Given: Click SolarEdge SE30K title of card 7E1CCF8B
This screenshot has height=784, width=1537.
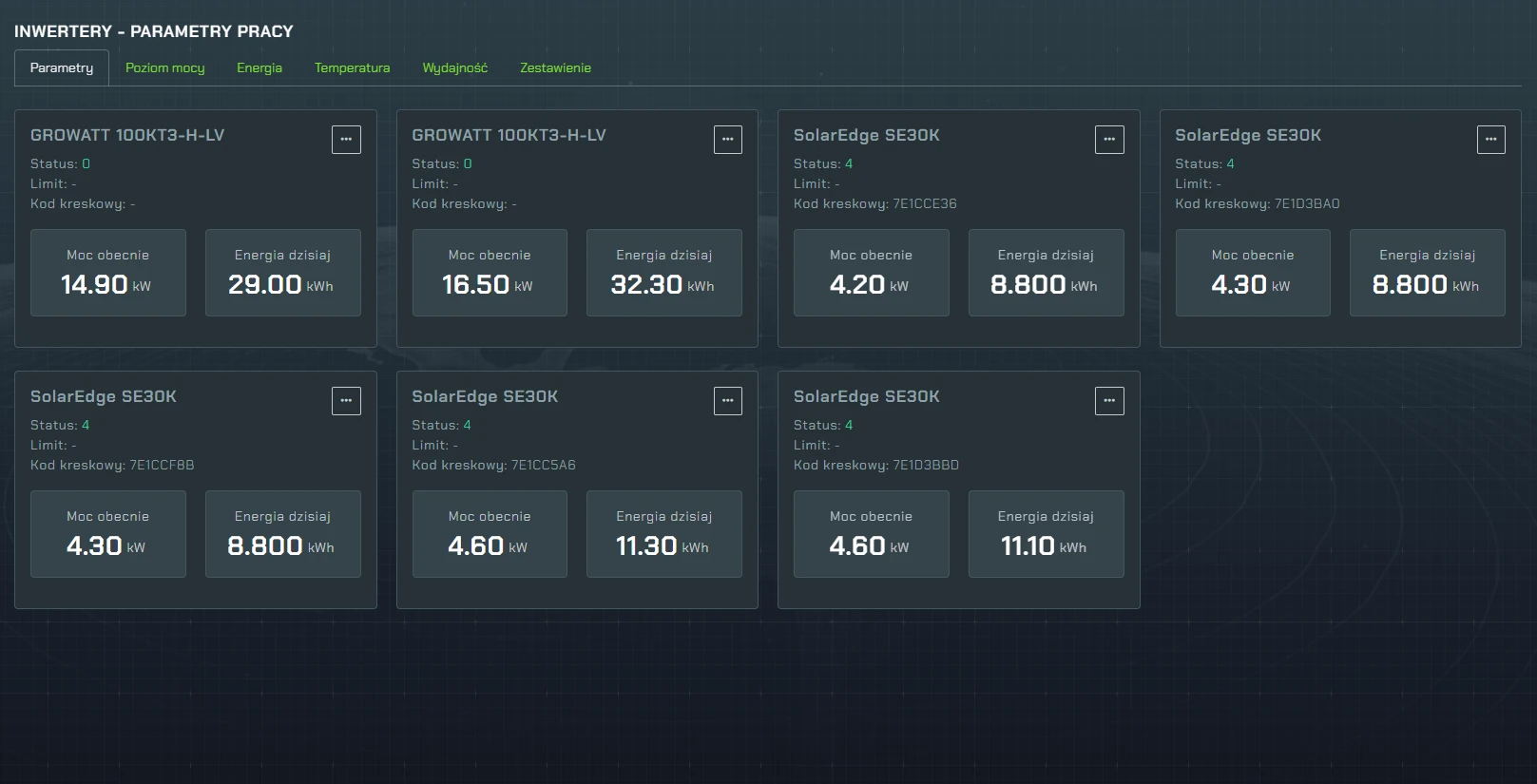Looking at the screenshot, I should point(104,396).
